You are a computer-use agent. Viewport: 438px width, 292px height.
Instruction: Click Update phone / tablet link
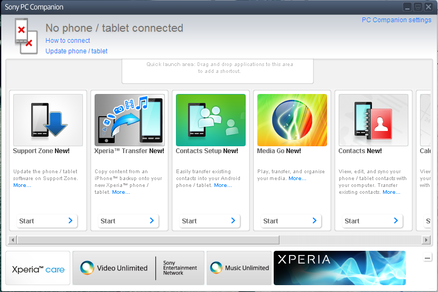pyautogui.click(x=77, y=51)
